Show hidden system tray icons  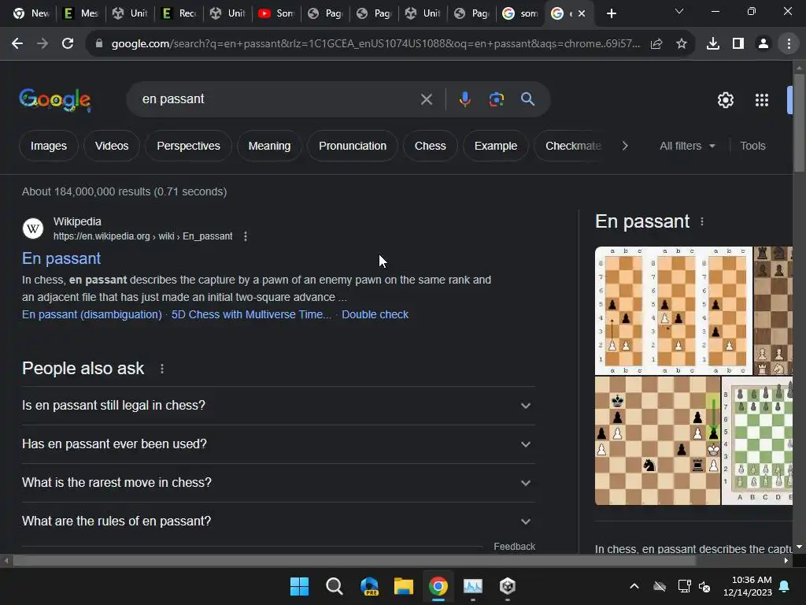pos(634,586)
